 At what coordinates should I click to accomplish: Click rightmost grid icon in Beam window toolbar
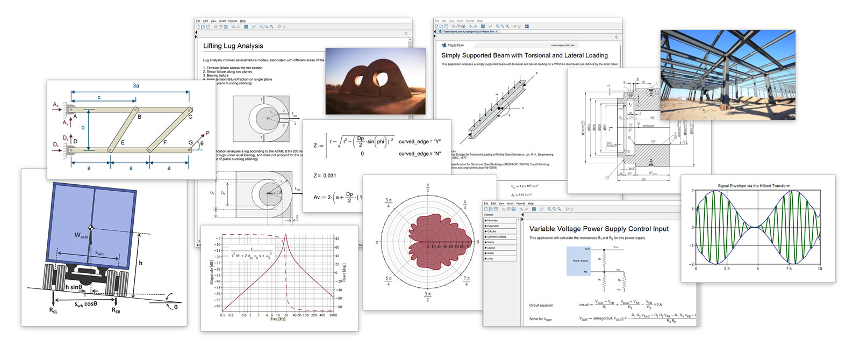coord(527,26)
